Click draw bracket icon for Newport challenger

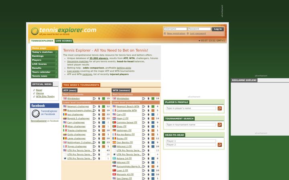coord(94,106)
